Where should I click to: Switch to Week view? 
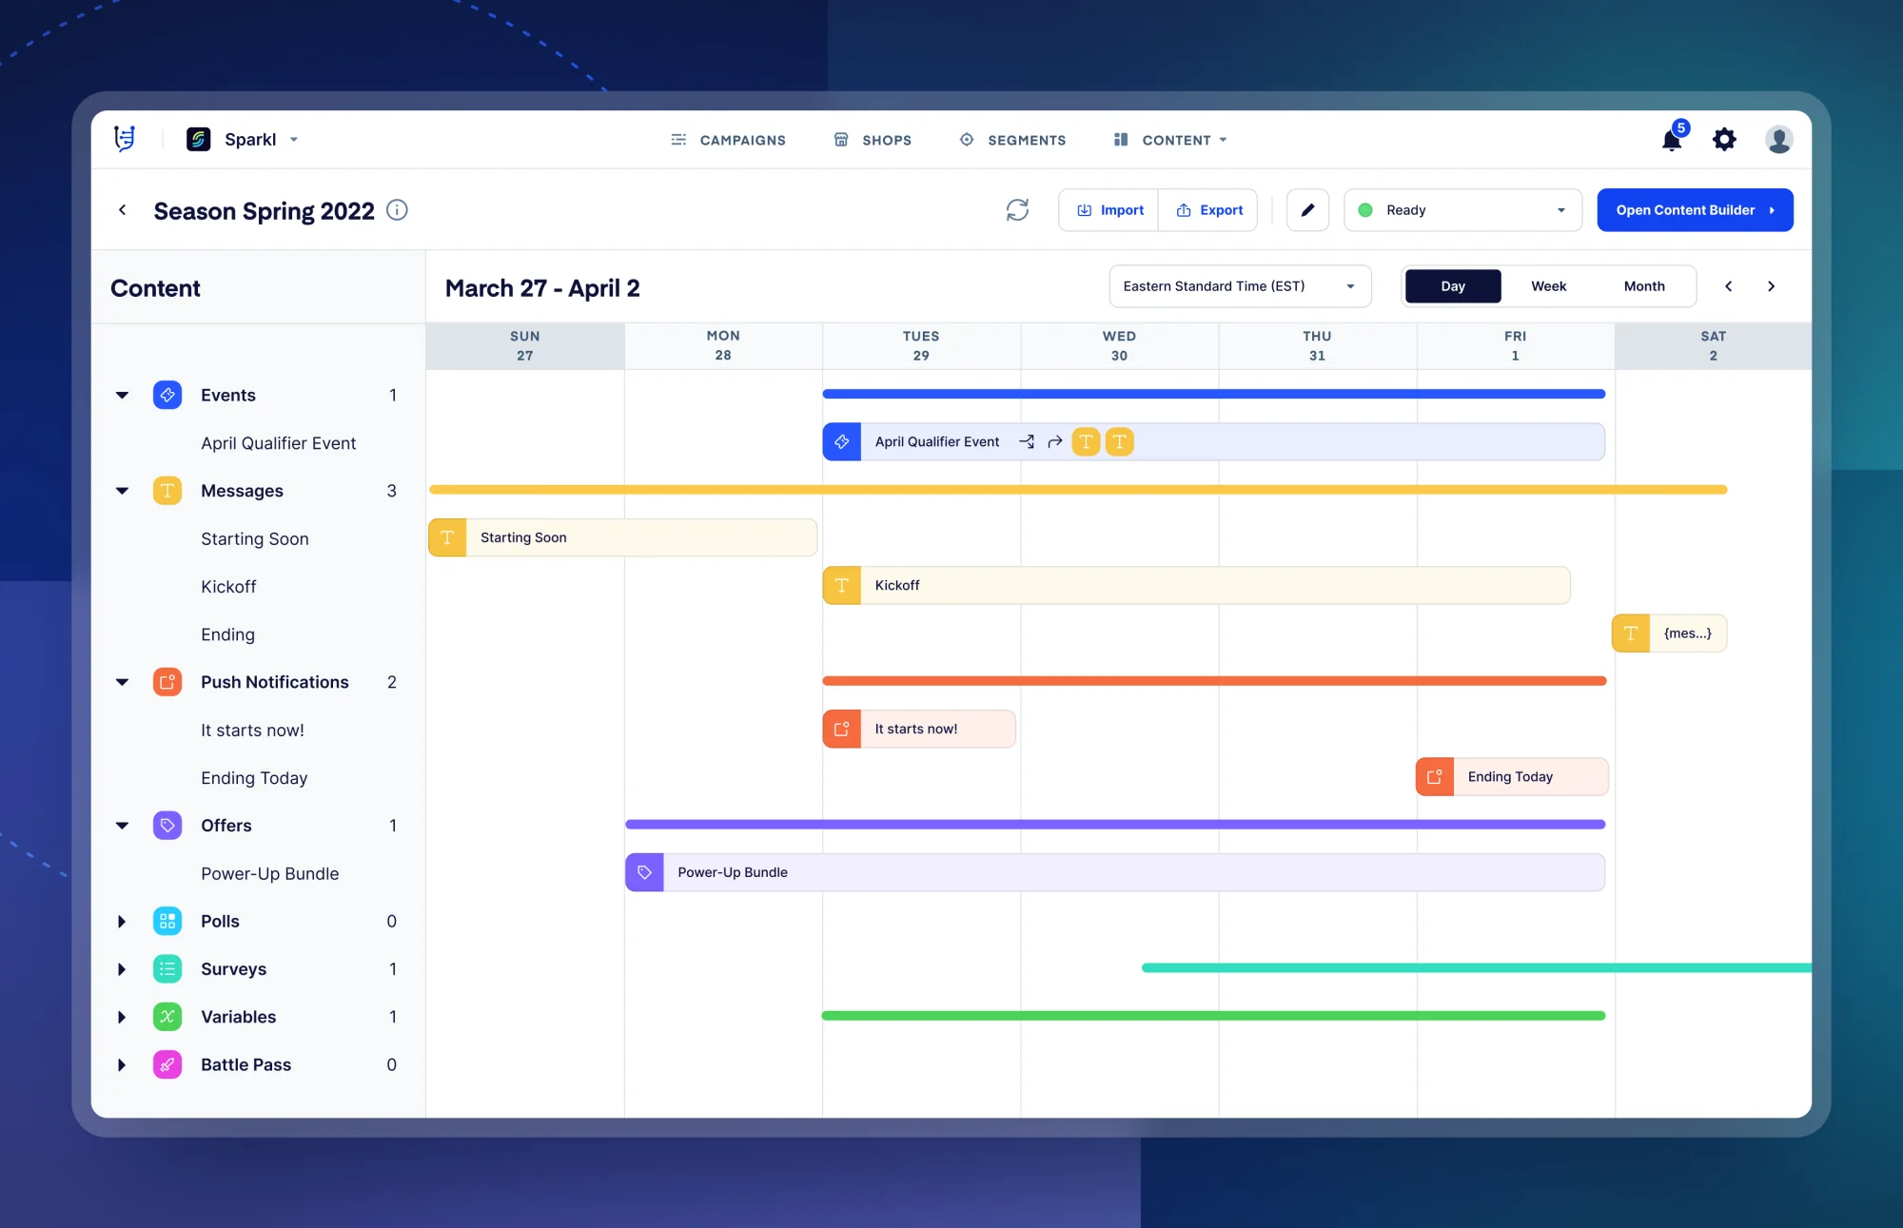coord(1548,286)
